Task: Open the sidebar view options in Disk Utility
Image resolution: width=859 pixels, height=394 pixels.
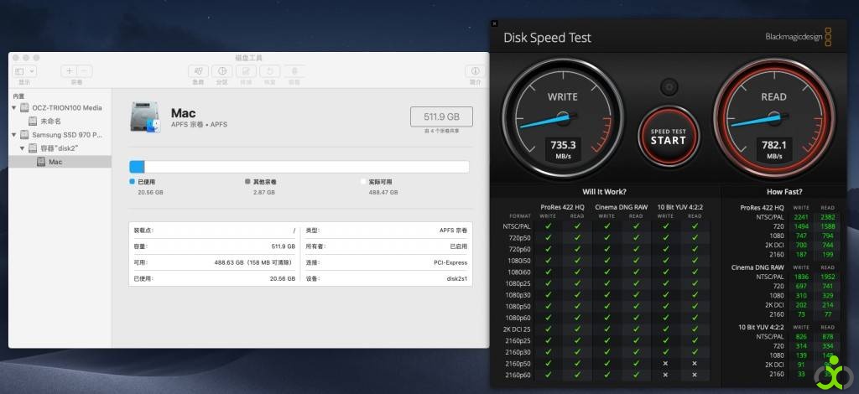Action: pyautogui.click(x=24, y=71)
